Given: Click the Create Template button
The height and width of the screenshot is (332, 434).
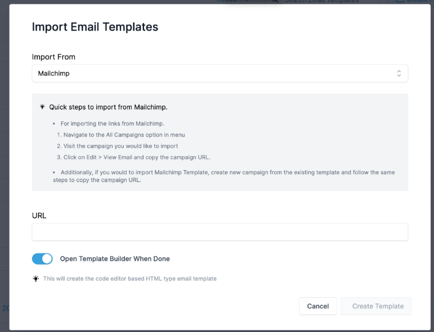Looking at the screenshot, I should click(x=378, y=306).
